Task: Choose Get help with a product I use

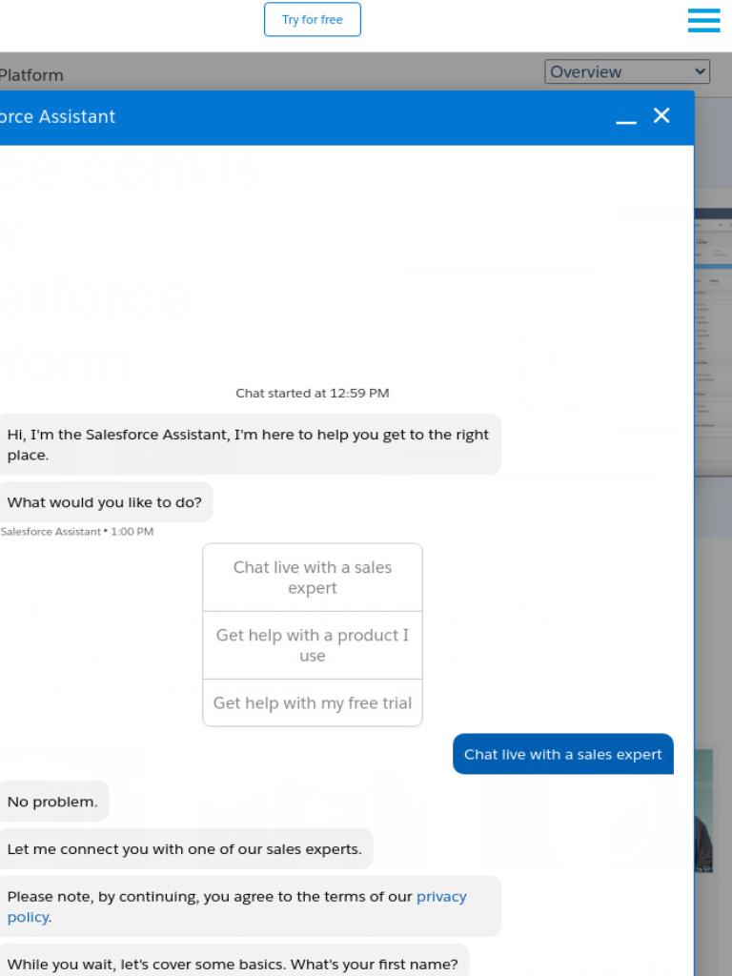Action: tap(313, 645)
